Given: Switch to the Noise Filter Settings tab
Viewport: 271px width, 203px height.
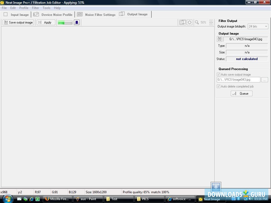Looking at the screenshot, I should click(x=96, y=15).
